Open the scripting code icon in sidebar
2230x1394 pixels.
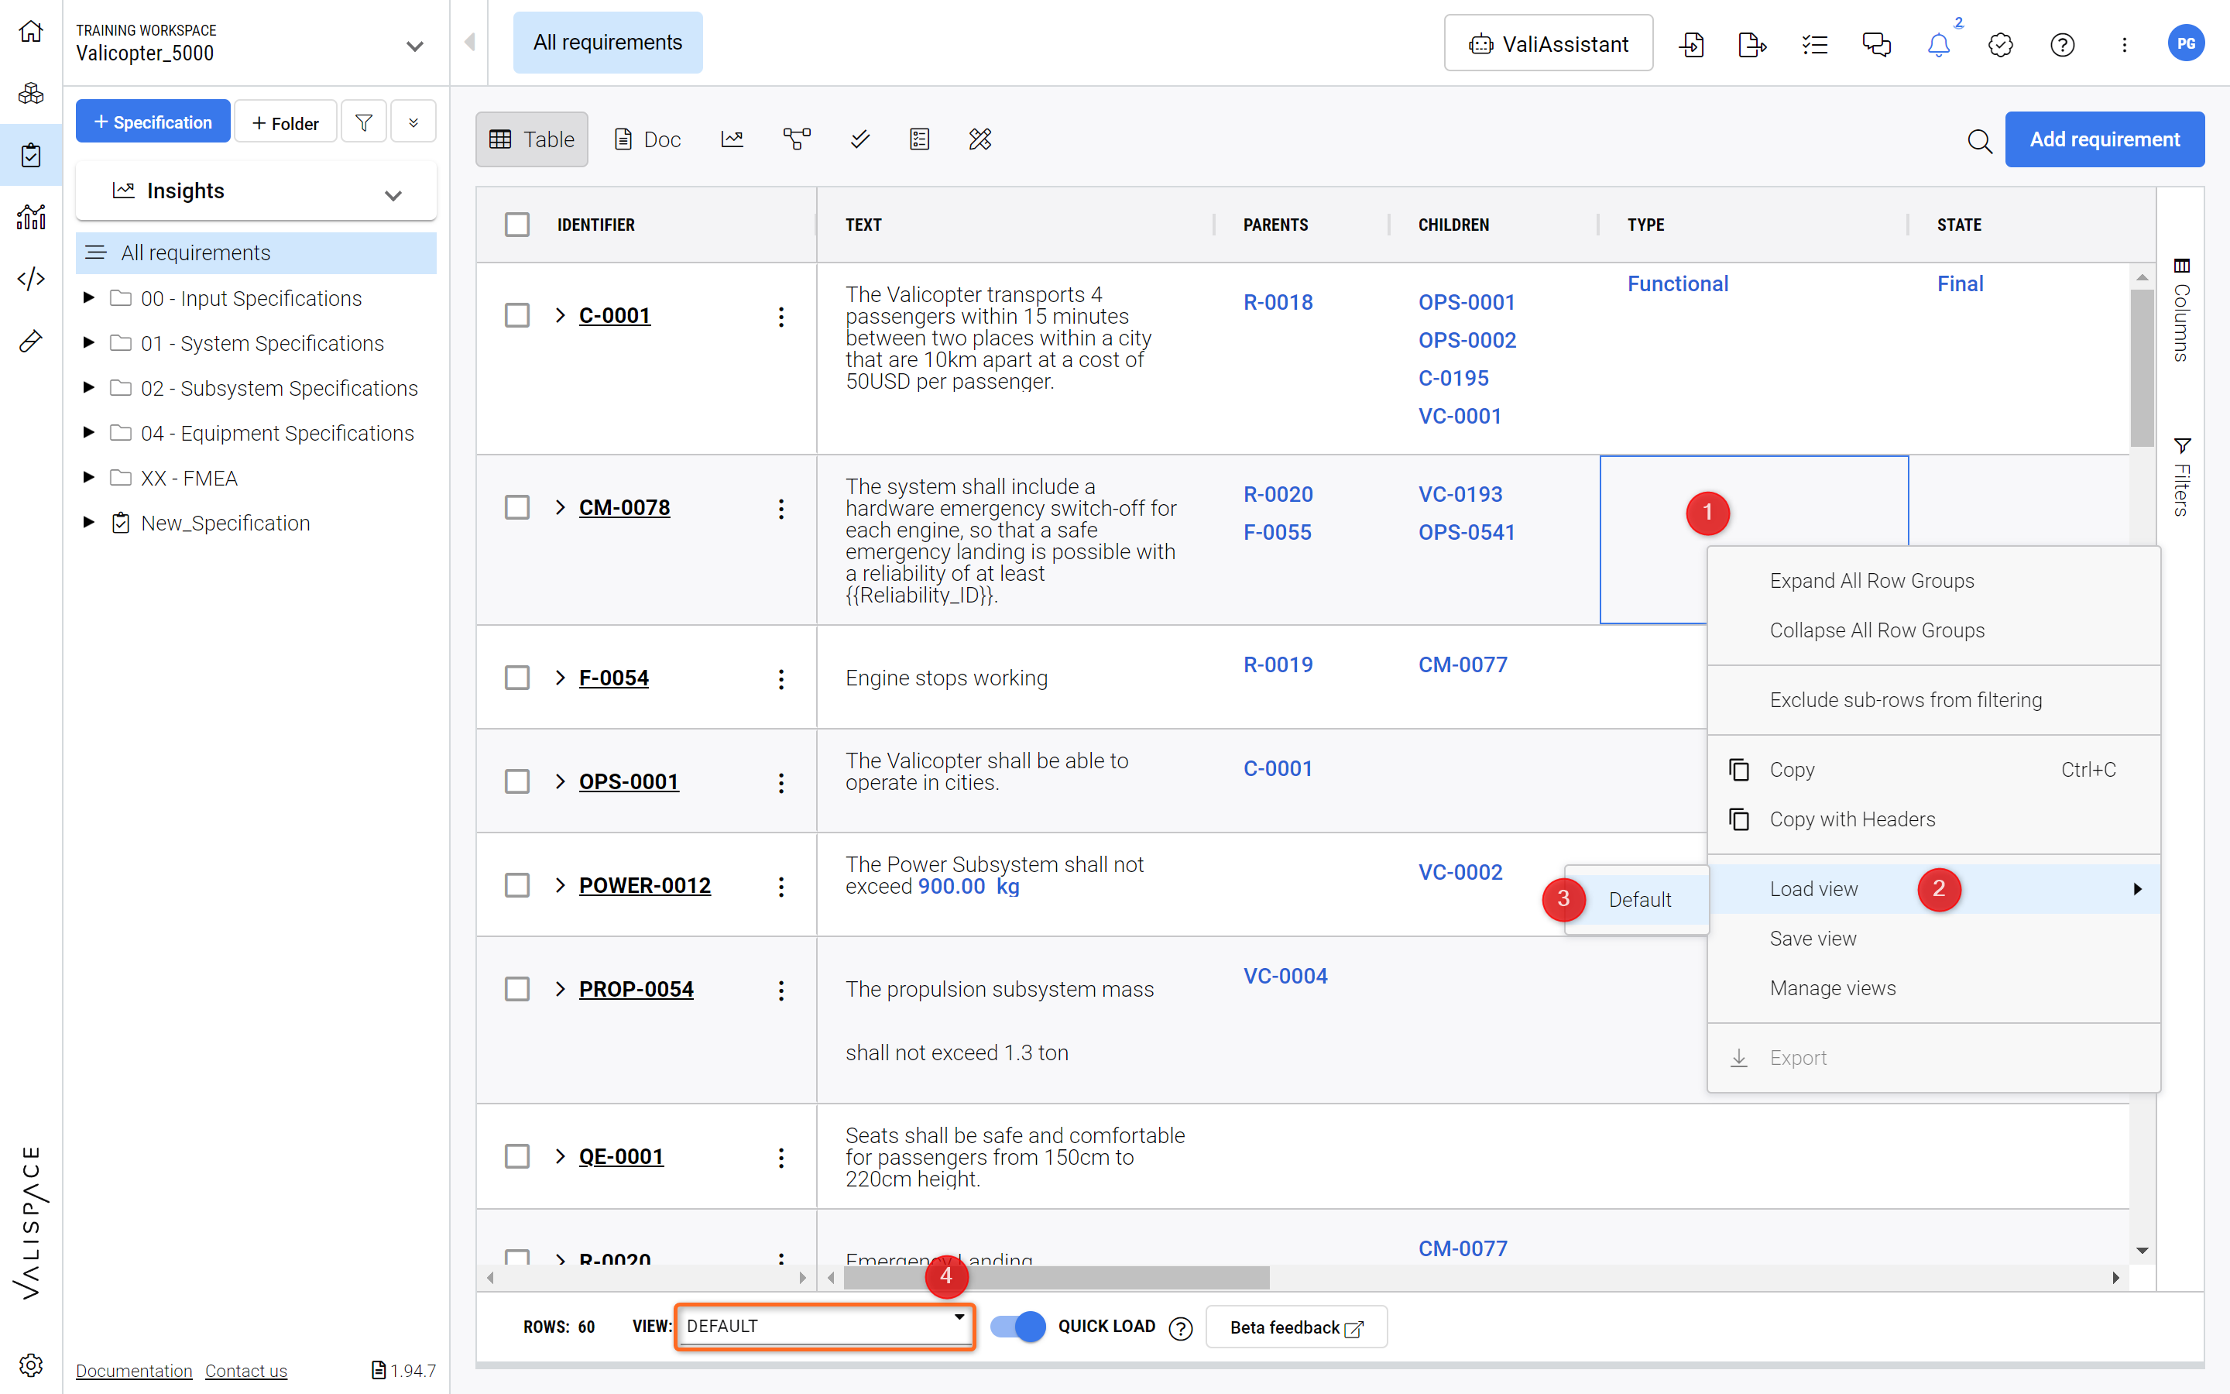30,279
